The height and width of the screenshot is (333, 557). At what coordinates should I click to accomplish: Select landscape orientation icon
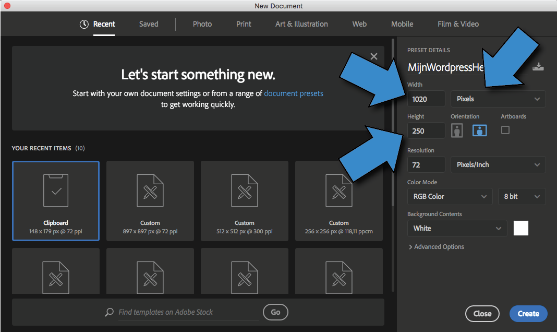coord(479,130)
